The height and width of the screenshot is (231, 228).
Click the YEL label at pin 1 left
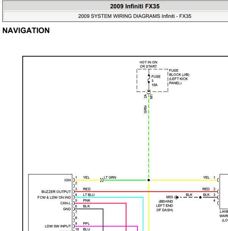coord(86,177)
